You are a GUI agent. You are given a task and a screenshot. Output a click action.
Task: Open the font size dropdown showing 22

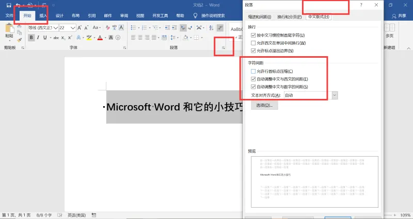point(73,28)
